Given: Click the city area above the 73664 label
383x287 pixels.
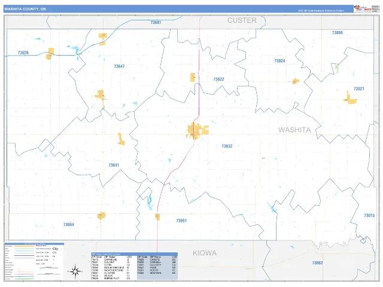Looking at the screenshot, I should 101,216.
